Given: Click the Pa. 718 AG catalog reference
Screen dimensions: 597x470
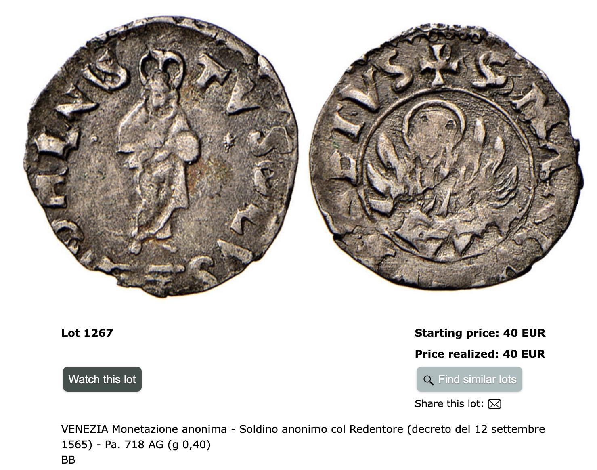Looking at the screenshot, I should pos(134,445).
